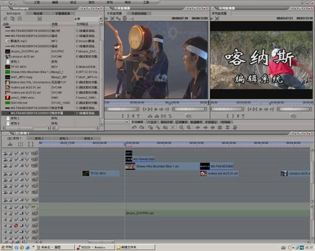This screenshot has height=251, width=315.
Task: Click the first tool icon above the timeline tracks
Action: point(10,144)
